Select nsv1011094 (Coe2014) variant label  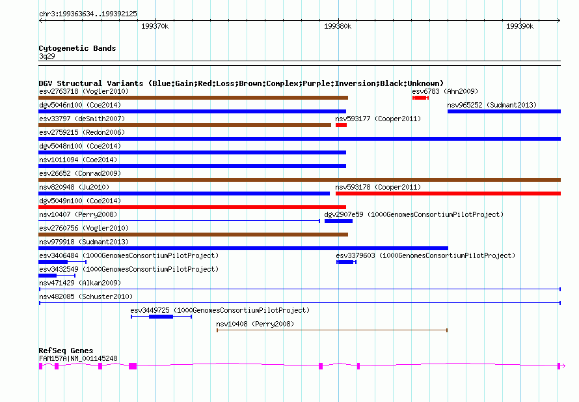click(78, 160)
